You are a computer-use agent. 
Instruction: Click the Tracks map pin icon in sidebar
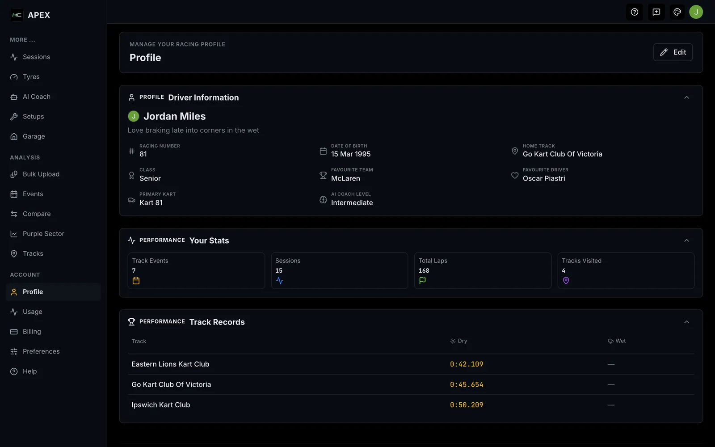click(14, 253)
